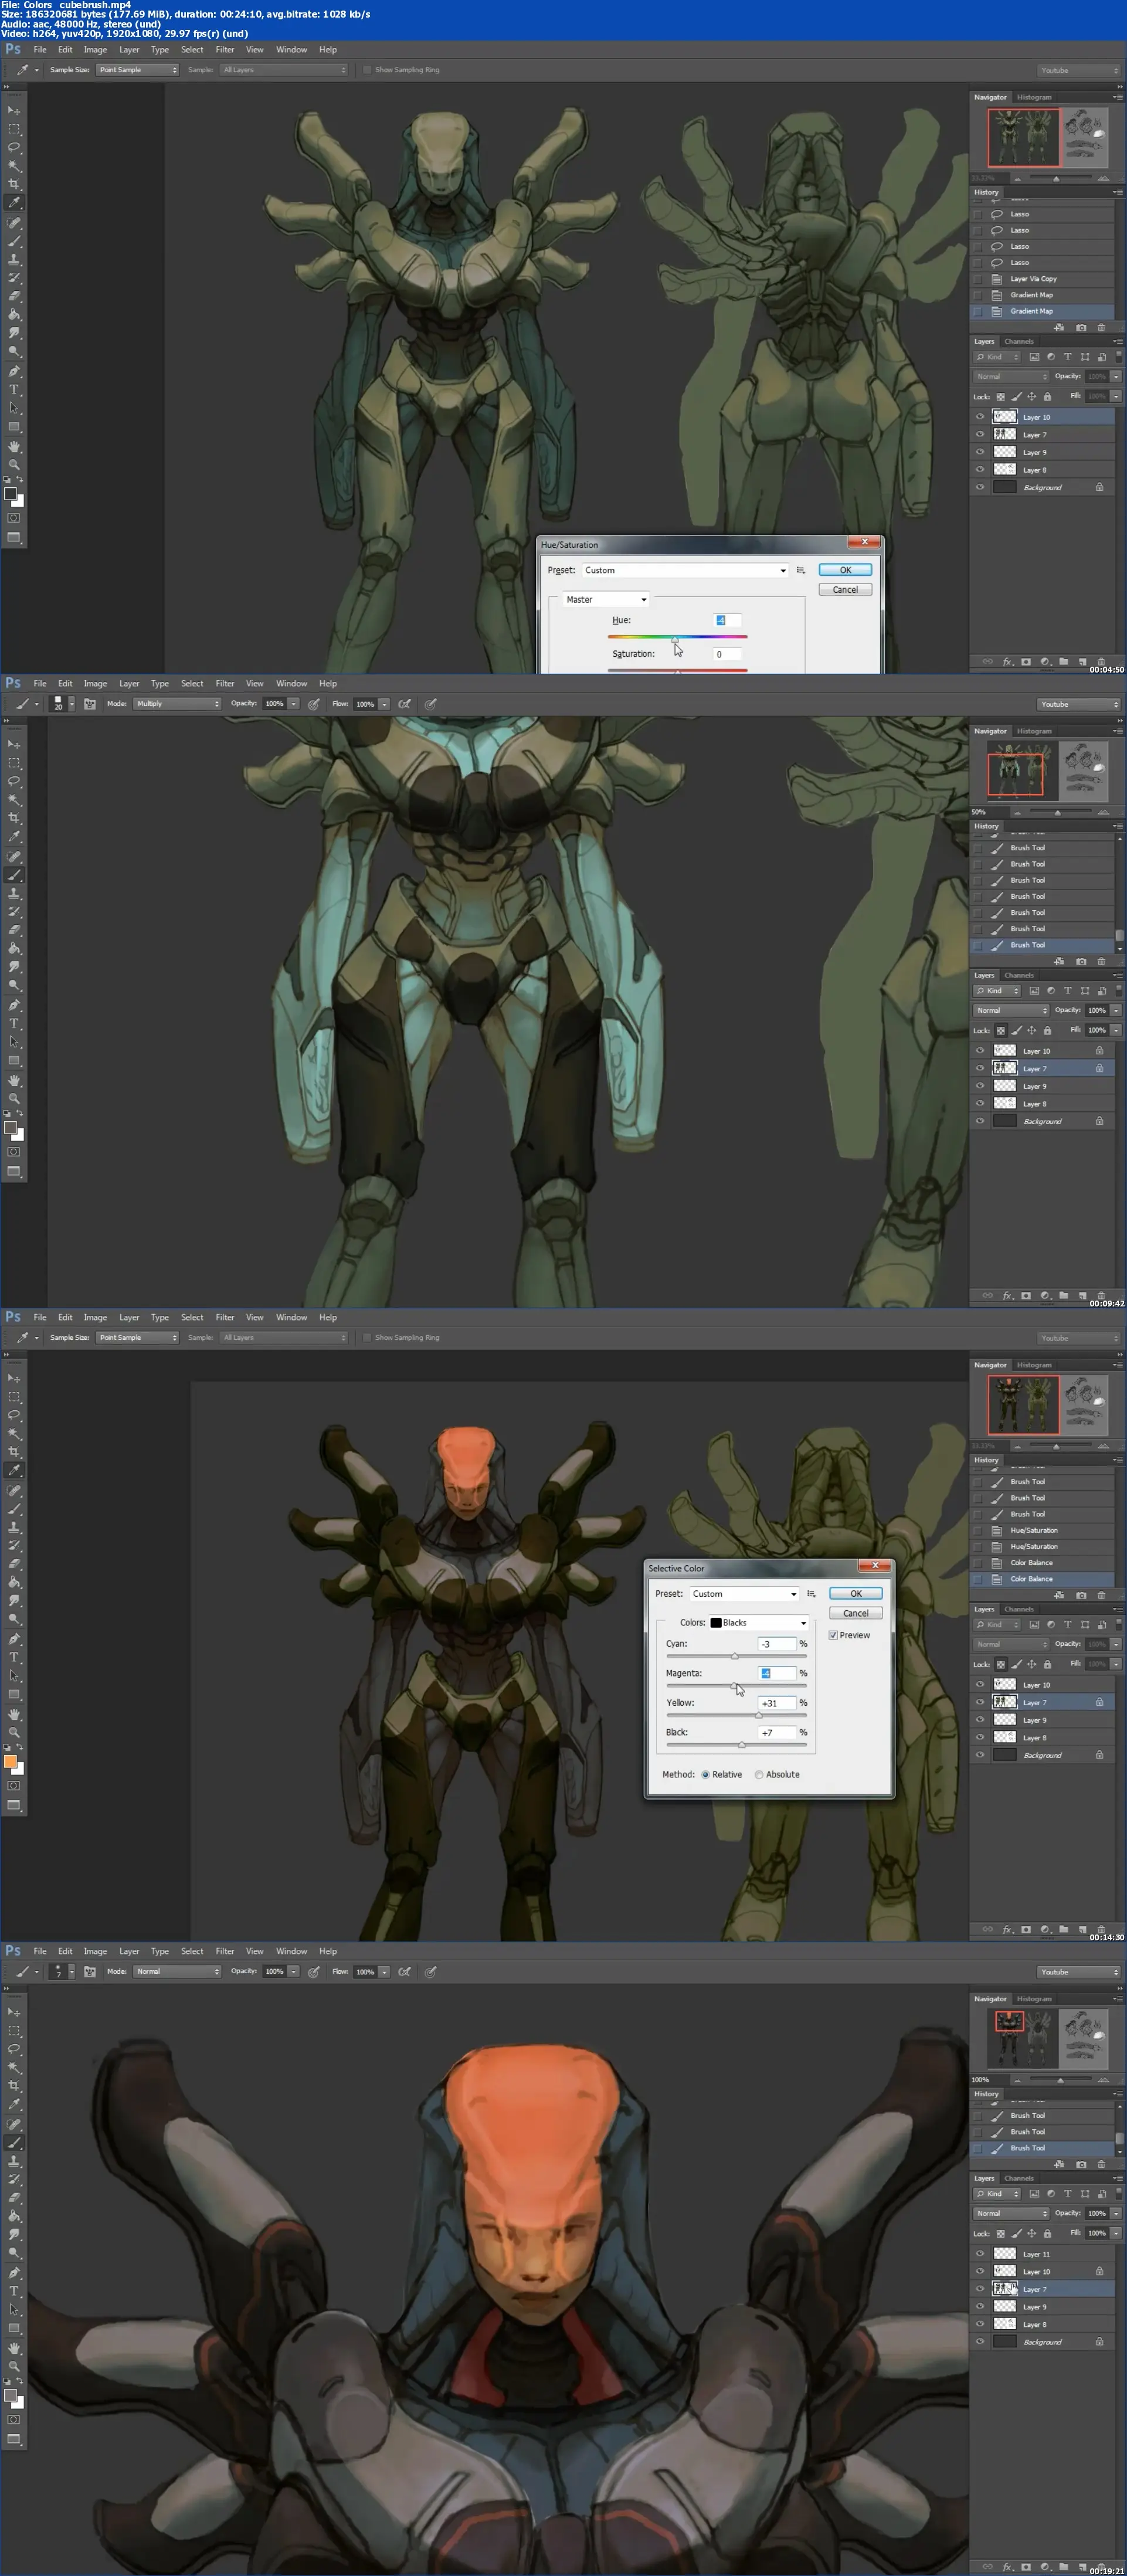The width and height of the screenshot is (1127, 2576).
Task: Click the Hue slider handle in Hue/Saturation dialog
Action: coord(675,639)
